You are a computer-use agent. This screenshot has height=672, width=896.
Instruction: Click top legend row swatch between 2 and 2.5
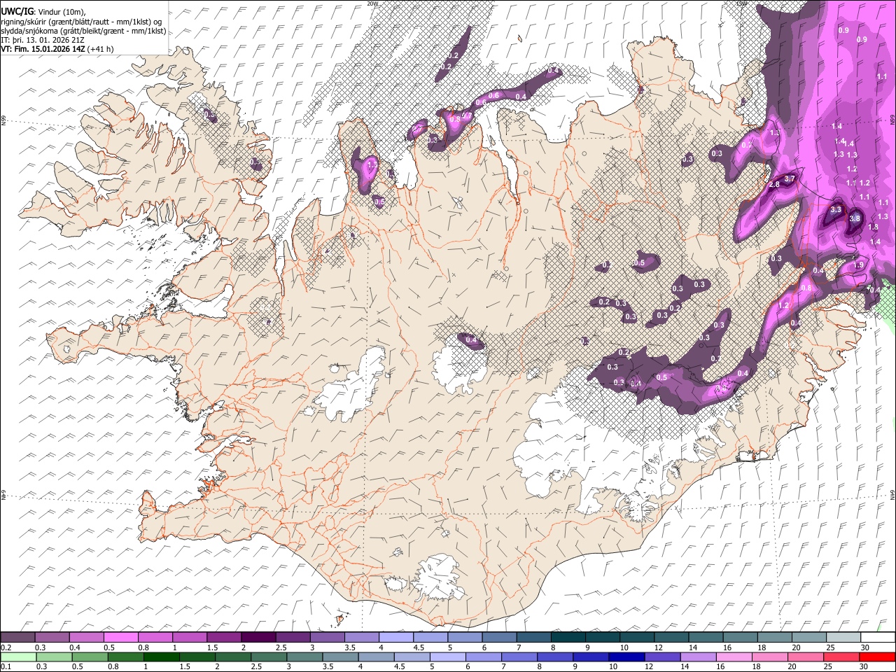tap(258, 637)
